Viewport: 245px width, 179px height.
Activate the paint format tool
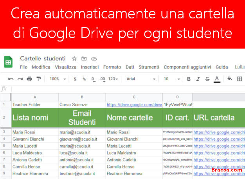click(38, 79)
